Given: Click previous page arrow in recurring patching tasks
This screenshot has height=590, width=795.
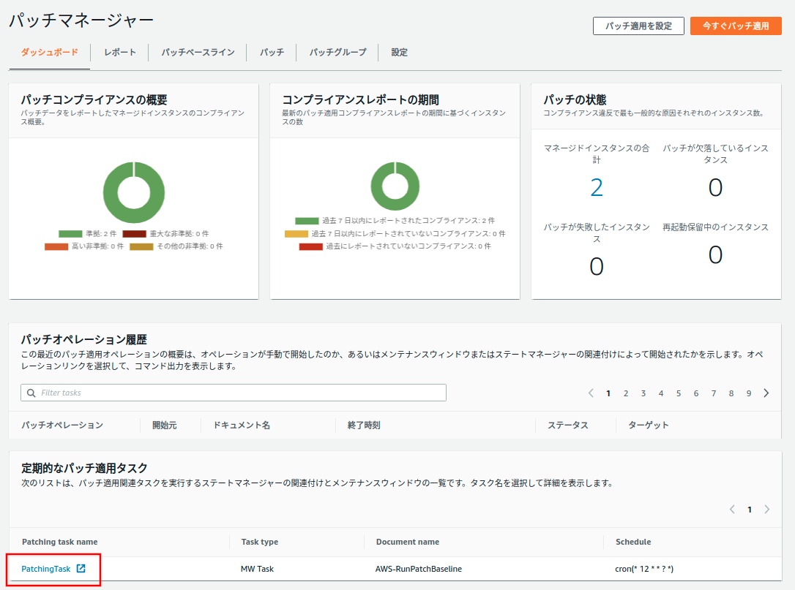Looking at the screenshot, I should pyautogui.click(x=732, y=510).
